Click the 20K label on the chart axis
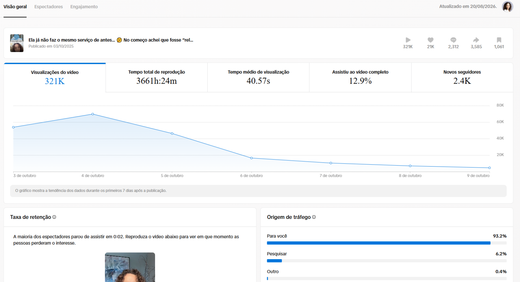Viewport: 520px width, 282px height. (500, 155)
